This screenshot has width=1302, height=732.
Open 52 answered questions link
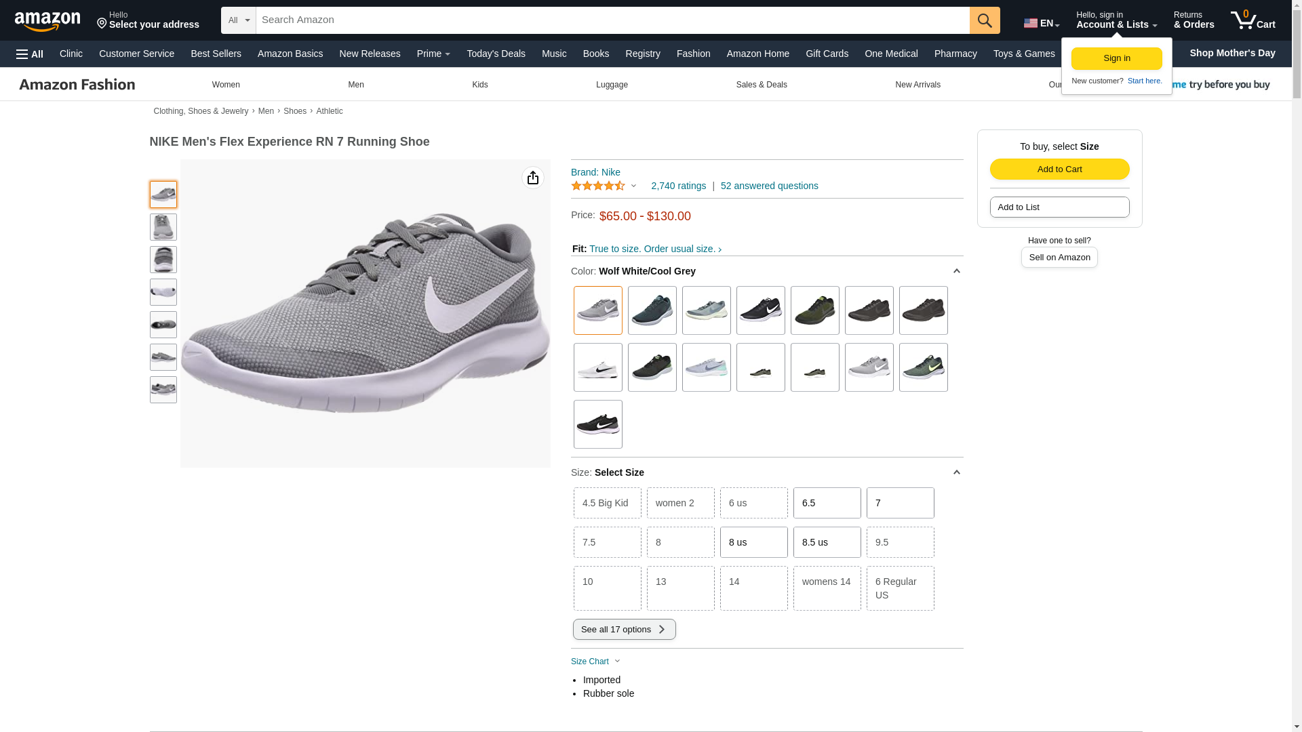[769, 186]
